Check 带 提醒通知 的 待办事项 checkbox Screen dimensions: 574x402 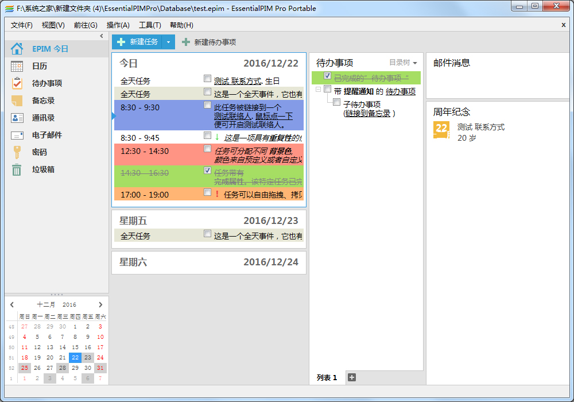pyautogui.click(x=328, y=89)
